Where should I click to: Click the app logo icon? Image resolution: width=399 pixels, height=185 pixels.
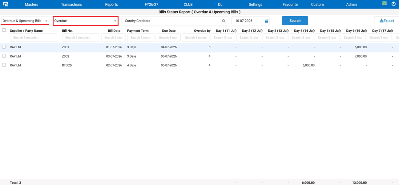coord(6,4)
